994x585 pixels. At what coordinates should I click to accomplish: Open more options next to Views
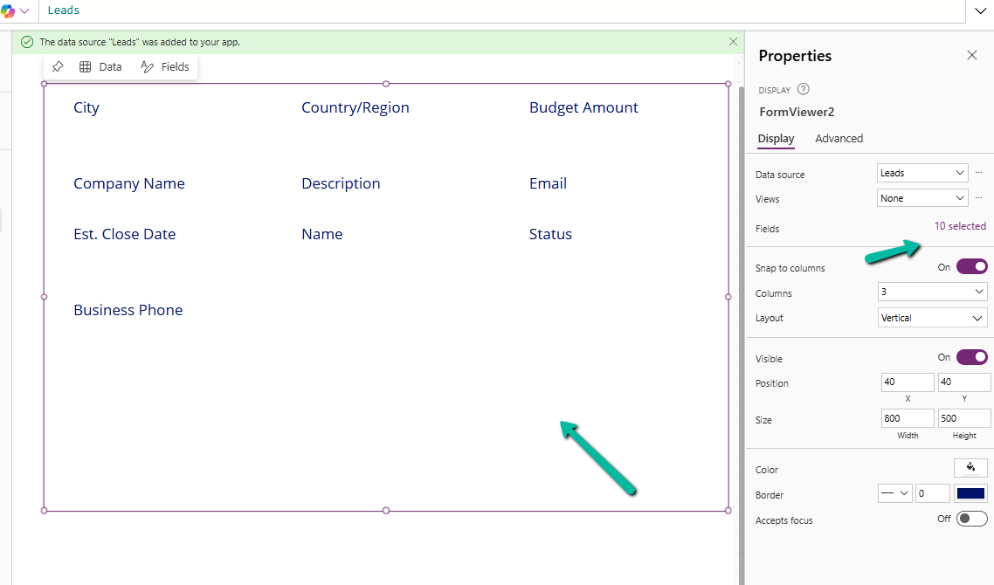(x=979, y=198)
